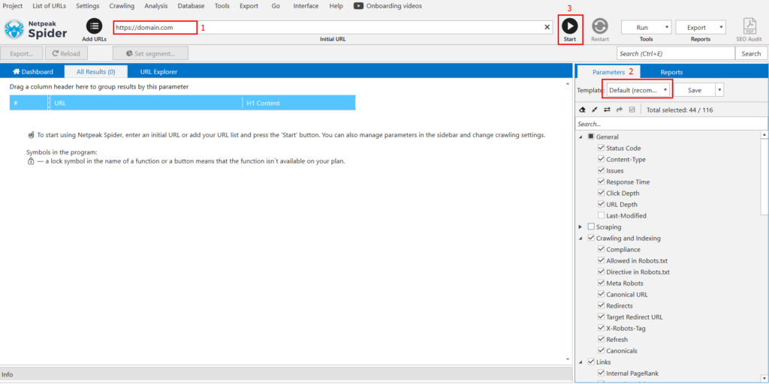The image size is (769, 384).
Task: Toggle the Canonicals checkbox
Action: coord(602,351)
